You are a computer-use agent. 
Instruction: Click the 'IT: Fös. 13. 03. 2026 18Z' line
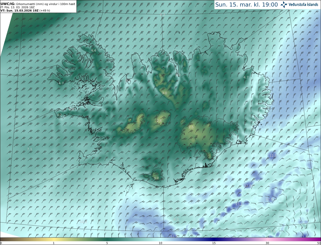(18, 7)
